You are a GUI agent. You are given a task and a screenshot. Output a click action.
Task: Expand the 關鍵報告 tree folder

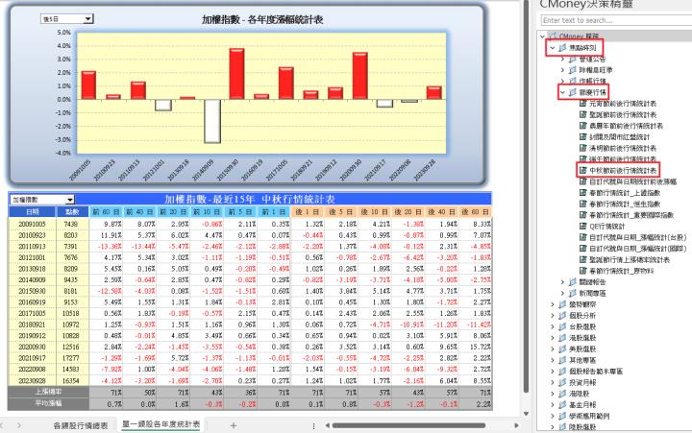tap(562, 281)
